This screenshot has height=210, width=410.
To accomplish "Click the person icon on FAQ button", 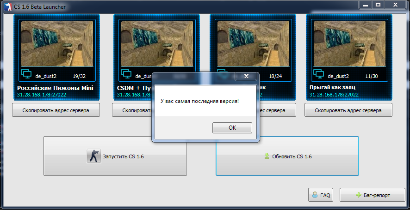I will pos(315,195).
